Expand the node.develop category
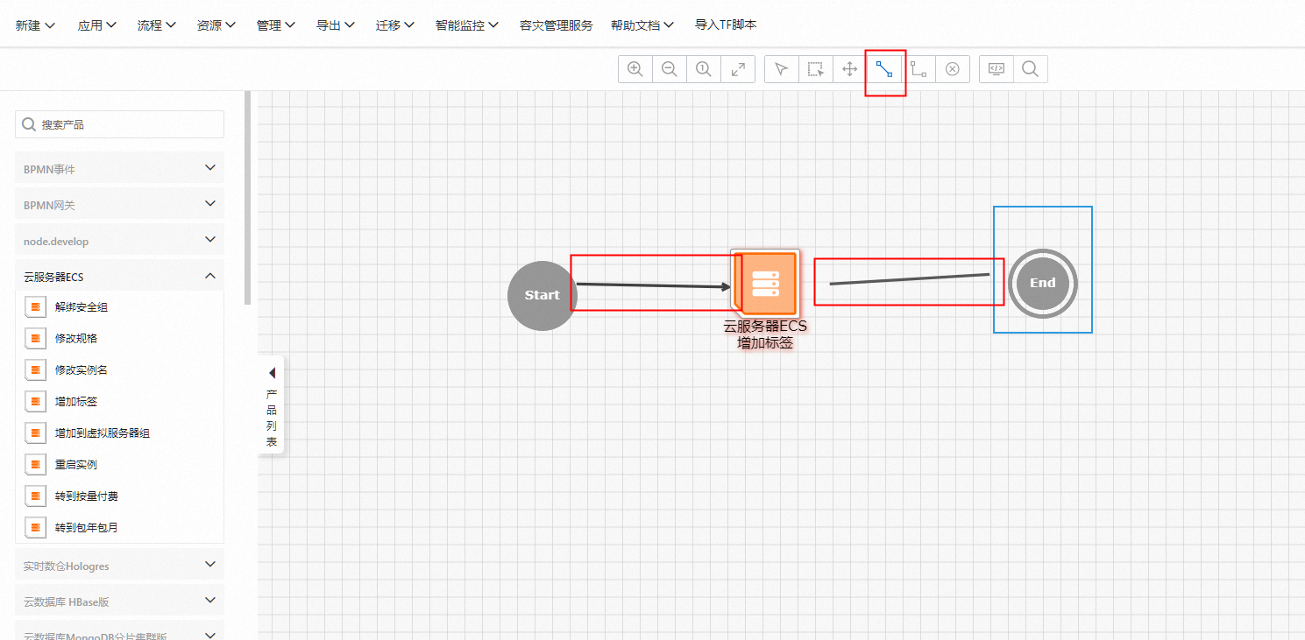Image resolution: width=1305 pixels, height=640 pixels. pos(119,240)
